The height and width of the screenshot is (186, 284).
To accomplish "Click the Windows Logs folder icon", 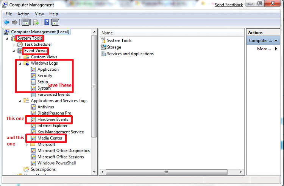I will 27,63.
